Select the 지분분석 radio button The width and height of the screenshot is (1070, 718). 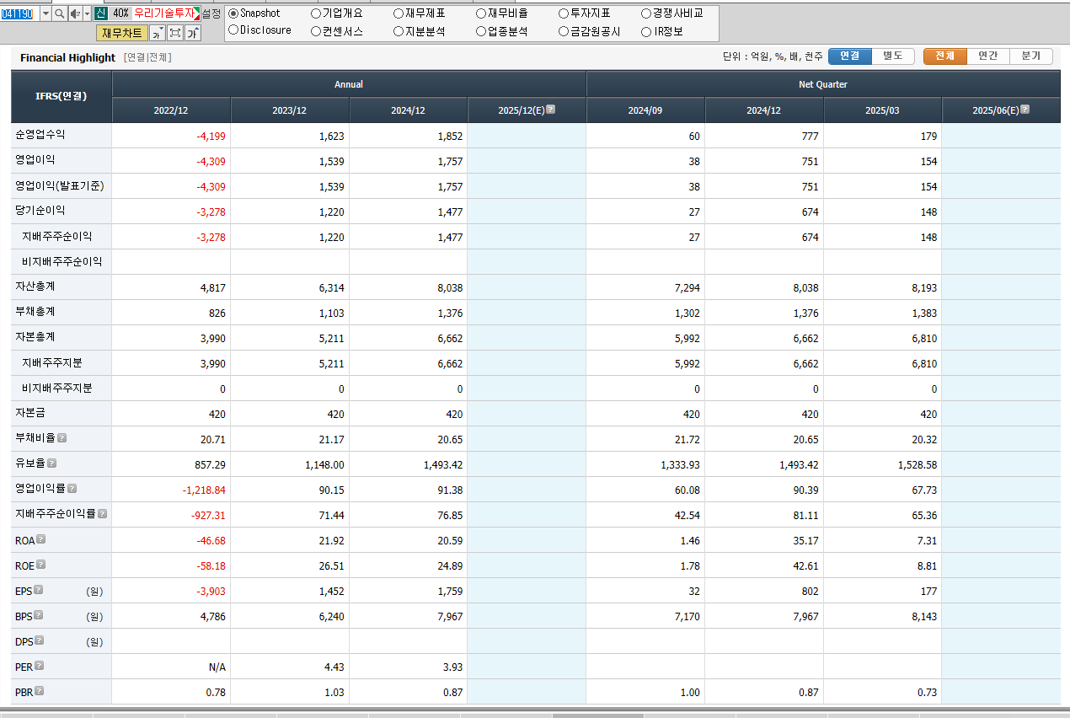coord(399,31)
